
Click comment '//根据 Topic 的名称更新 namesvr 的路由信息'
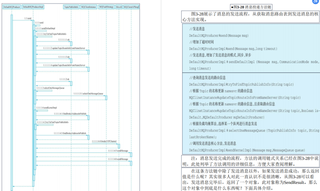pos(220,91)
